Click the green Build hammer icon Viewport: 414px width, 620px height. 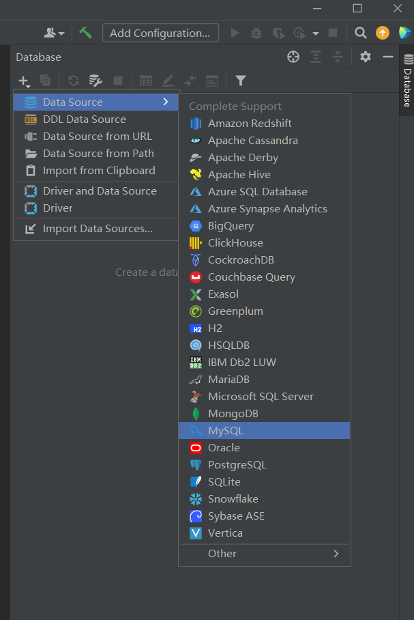[x=85, y=32]
